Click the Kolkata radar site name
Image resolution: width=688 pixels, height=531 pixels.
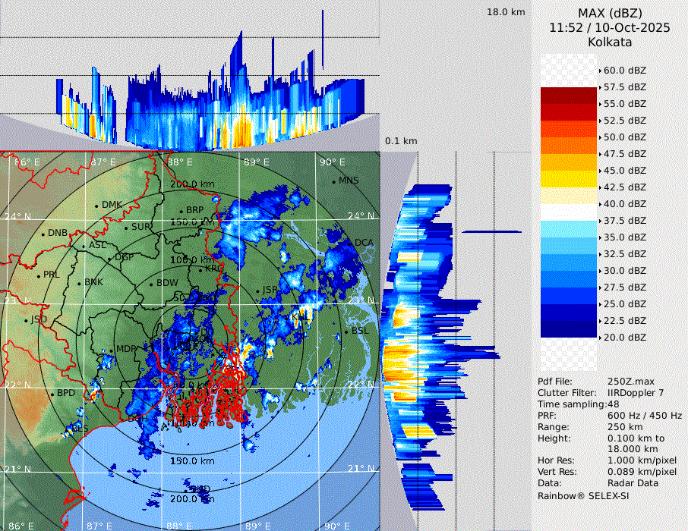pyautogui.click(x=610, y=42)
